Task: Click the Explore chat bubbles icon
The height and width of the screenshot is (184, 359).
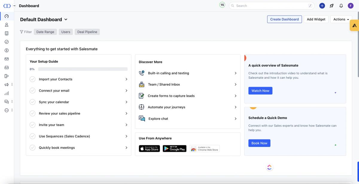Action: click(142, 118)
